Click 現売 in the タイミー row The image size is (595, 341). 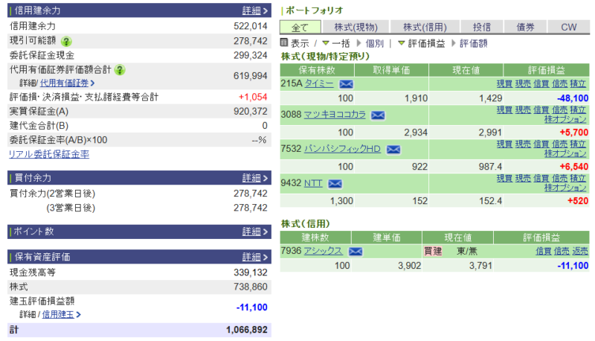tap(523, 84)
